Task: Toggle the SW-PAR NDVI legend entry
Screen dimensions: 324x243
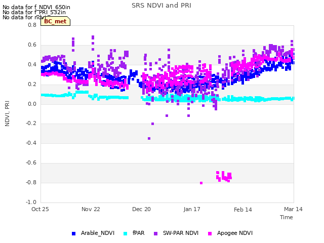Action: point(176,233)
